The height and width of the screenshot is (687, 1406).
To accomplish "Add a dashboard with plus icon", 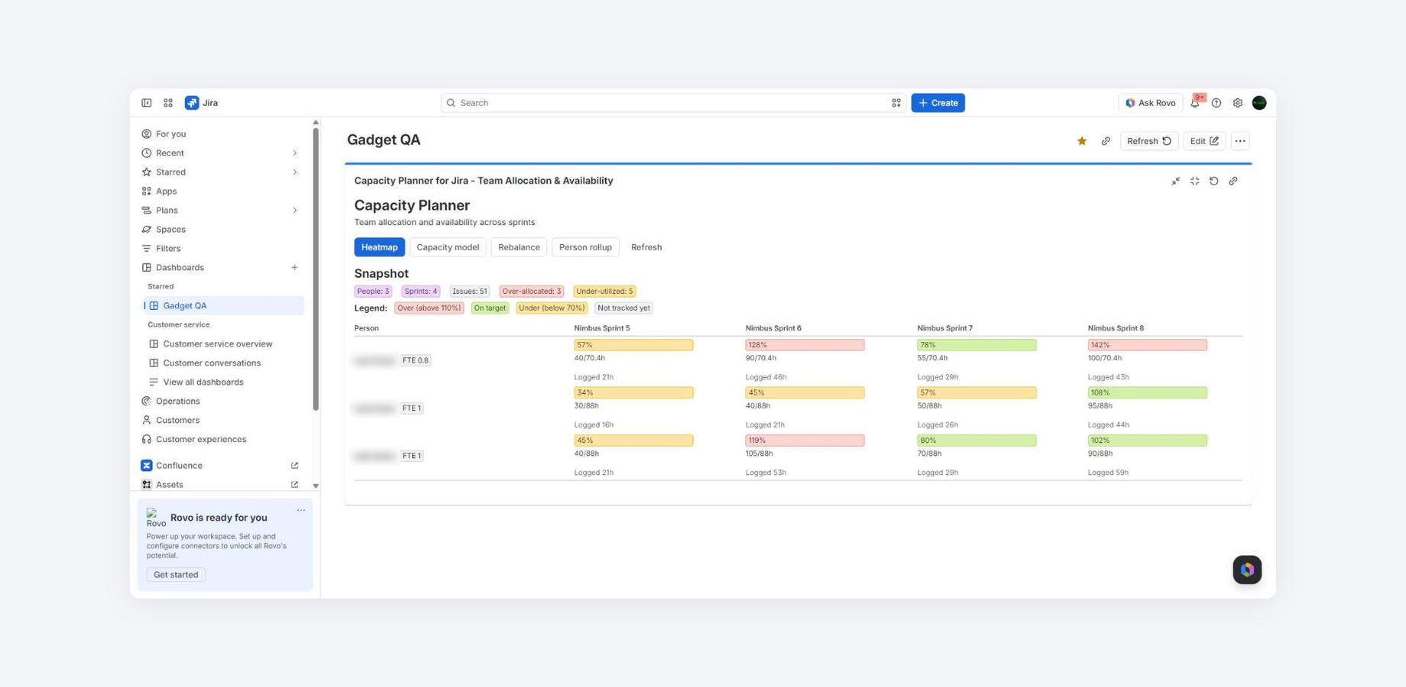I will point(295,268).
